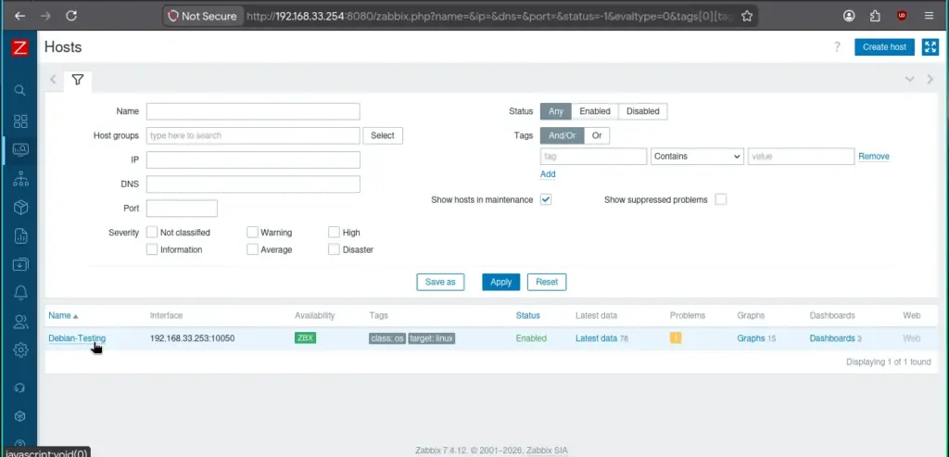Viewport: 949px width, 457px height.
Task: Remove the tag filter row
Action: [x=874, y=156]
